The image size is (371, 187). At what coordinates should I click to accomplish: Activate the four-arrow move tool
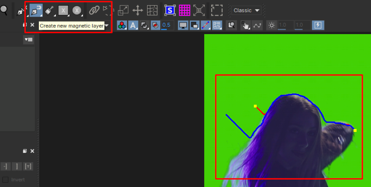[x=137, y=10]
